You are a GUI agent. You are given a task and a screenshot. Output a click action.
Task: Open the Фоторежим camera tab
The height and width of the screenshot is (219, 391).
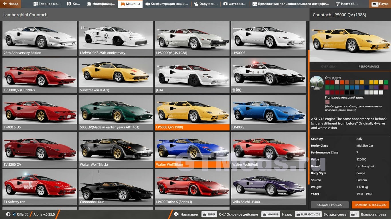point(235,4)
